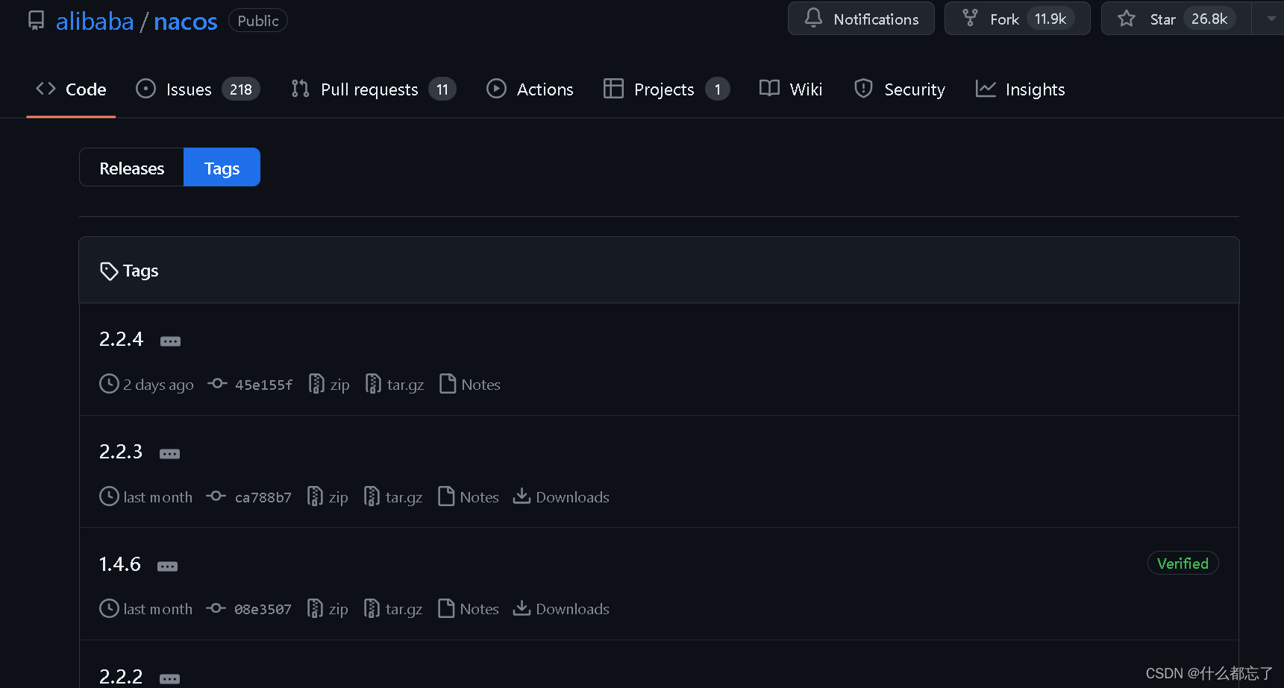1284x688 pixels.
Task: Click the repository book icon beside alibaba
Action: (x=36, y=20)
